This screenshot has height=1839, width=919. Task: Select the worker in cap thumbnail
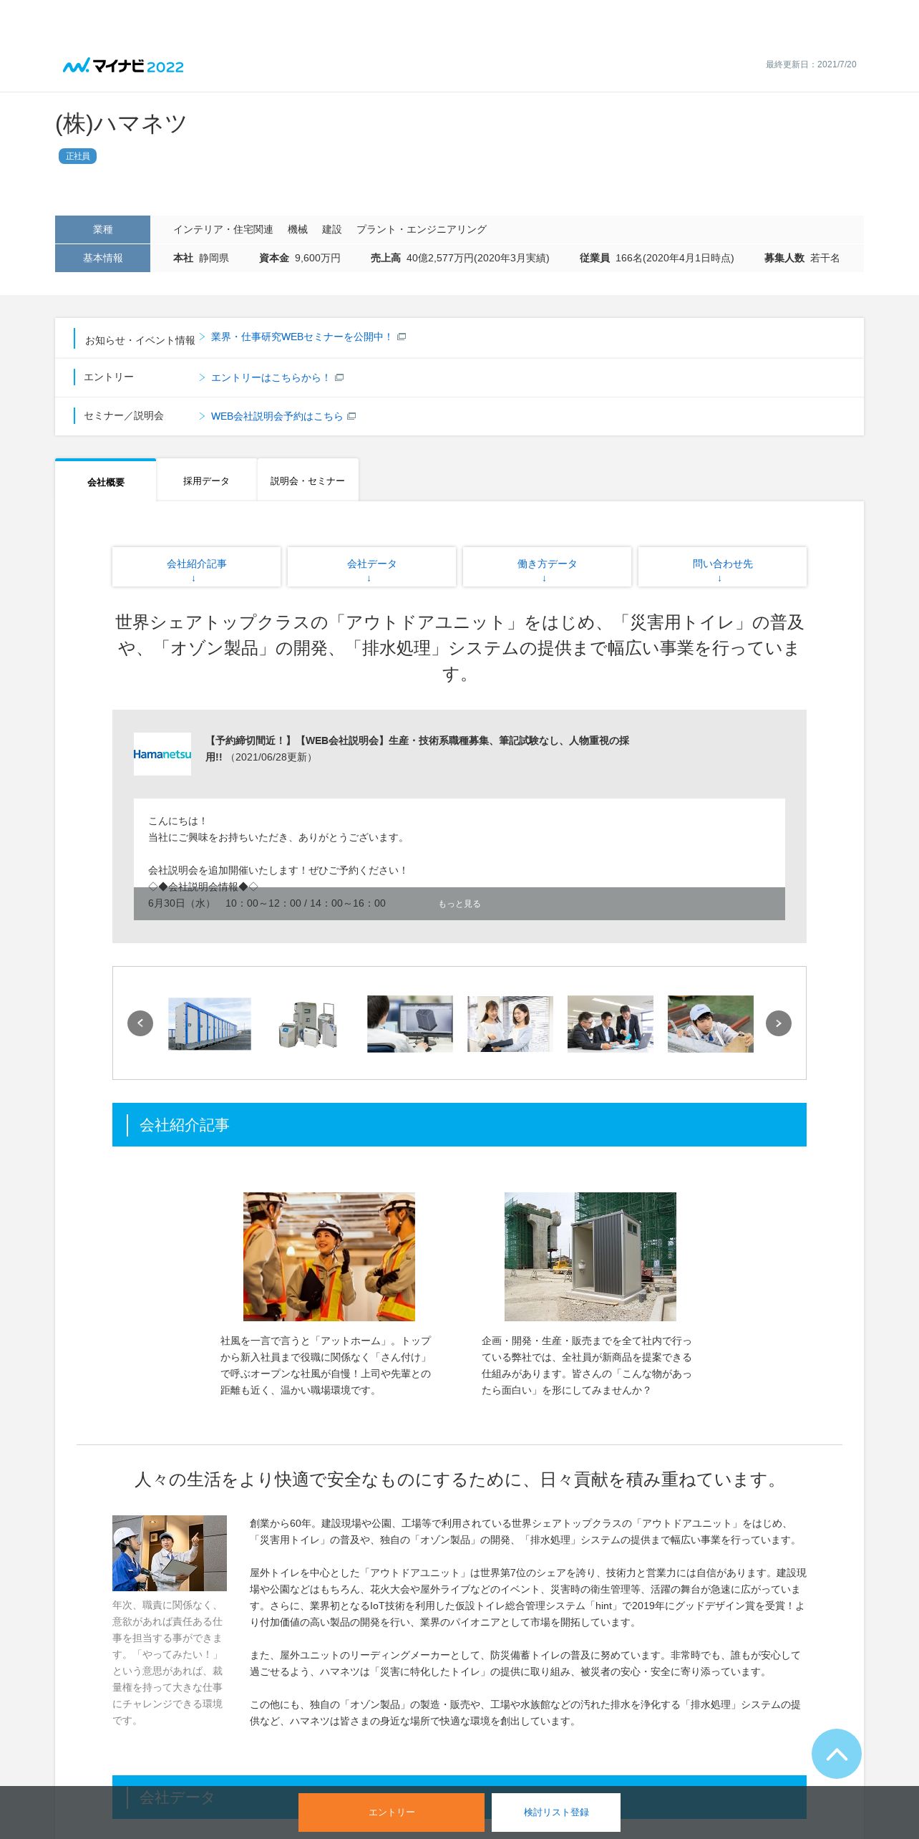711,1023
